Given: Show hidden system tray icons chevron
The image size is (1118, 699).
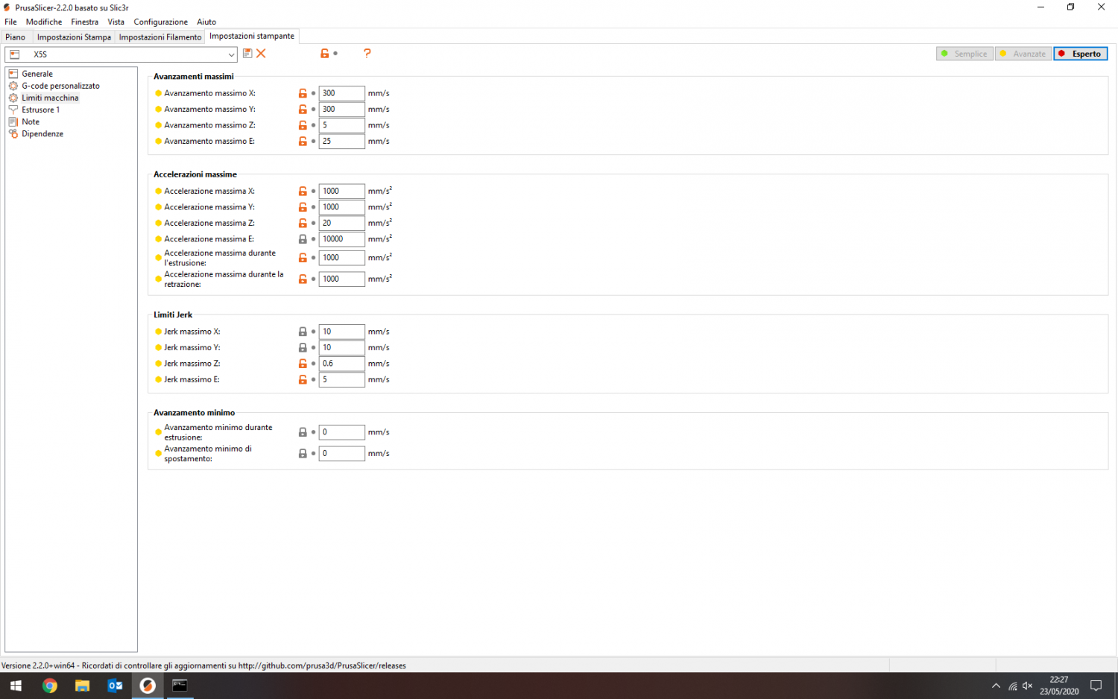Looking at the screenshot, I should click(996, 686).
